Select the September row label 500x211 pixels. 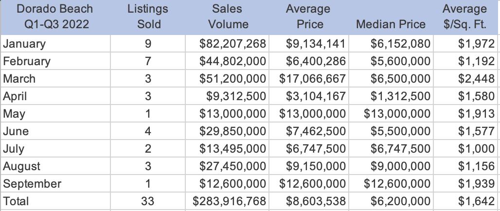(x=55, y=184)
